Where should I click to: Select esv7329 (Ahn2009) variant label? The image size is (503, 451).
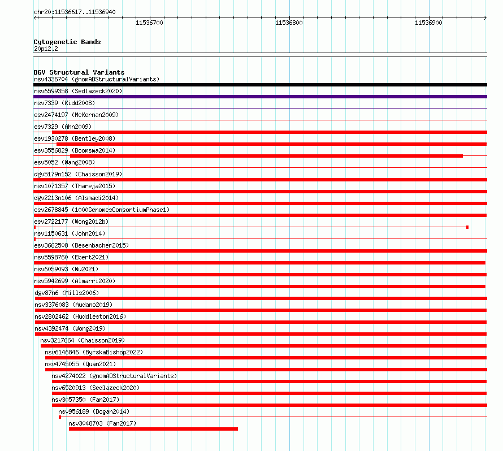click(x=63, y=127)
